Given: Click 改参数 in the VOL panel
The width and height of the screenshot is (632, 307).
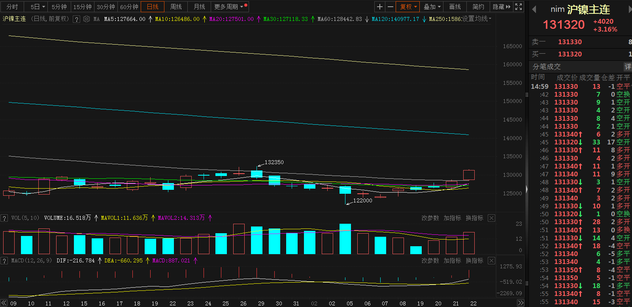Looking at the screenshot, I should 430,218.
